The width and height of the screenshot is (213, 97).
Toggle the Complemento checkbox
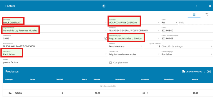tap(110, 63)
